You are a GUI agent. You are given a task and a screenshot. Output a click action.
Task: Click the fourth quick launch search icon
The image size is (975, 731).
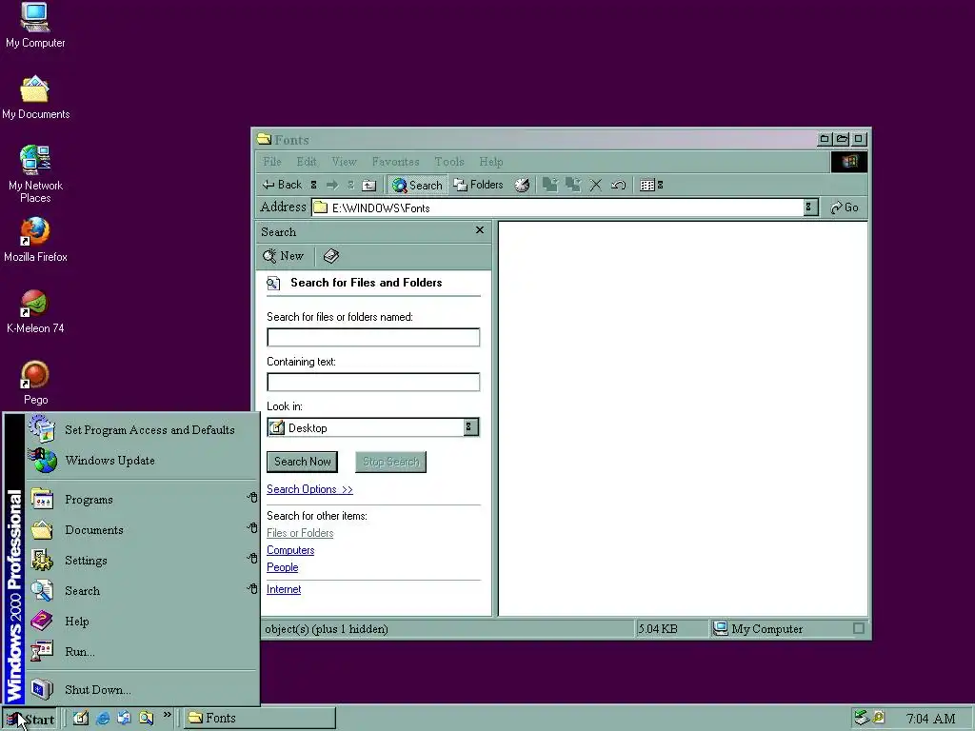[x=146, y=718]
